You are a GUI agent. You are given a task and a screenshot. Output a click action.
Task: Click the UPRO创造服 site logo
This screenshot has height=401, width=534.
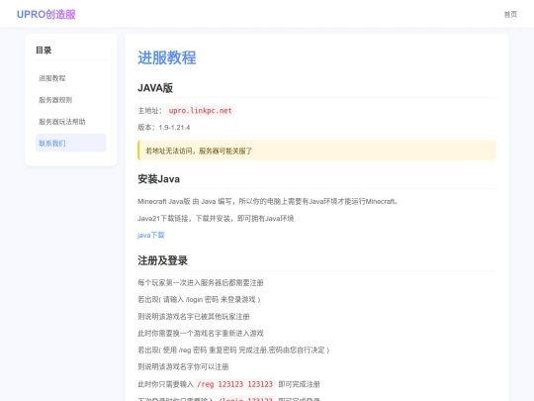[45, 14]
